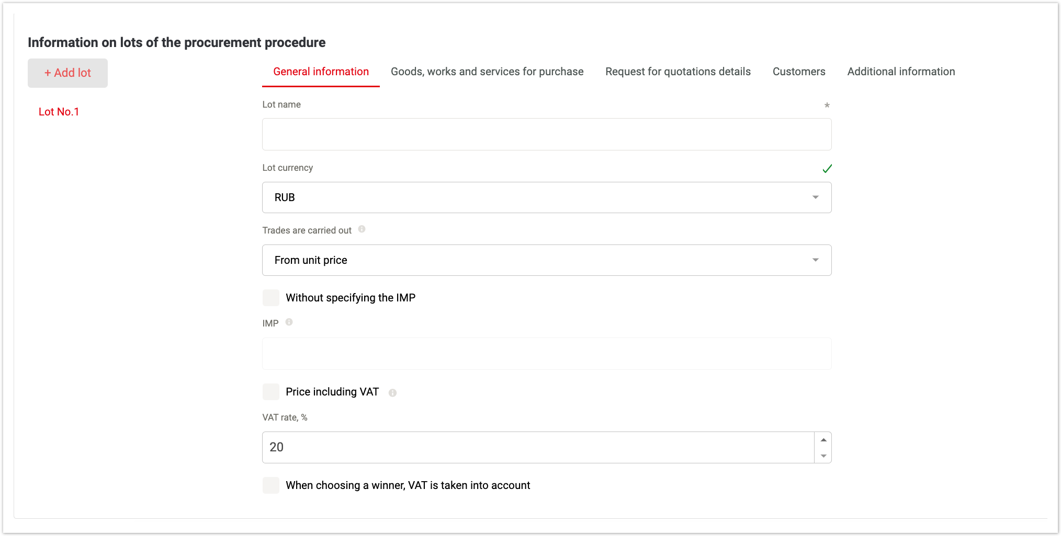Click required asterisk above Lot name field
Viewport: 1061px width, 536px height.
point(827,106)
